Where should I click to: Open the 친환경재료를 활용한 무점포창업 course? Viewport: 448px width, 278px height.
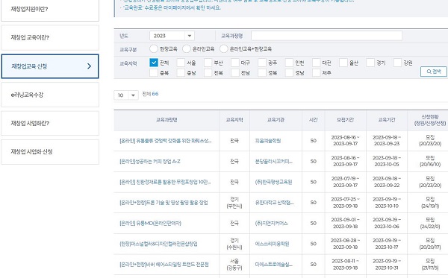[x=165, y=182]
